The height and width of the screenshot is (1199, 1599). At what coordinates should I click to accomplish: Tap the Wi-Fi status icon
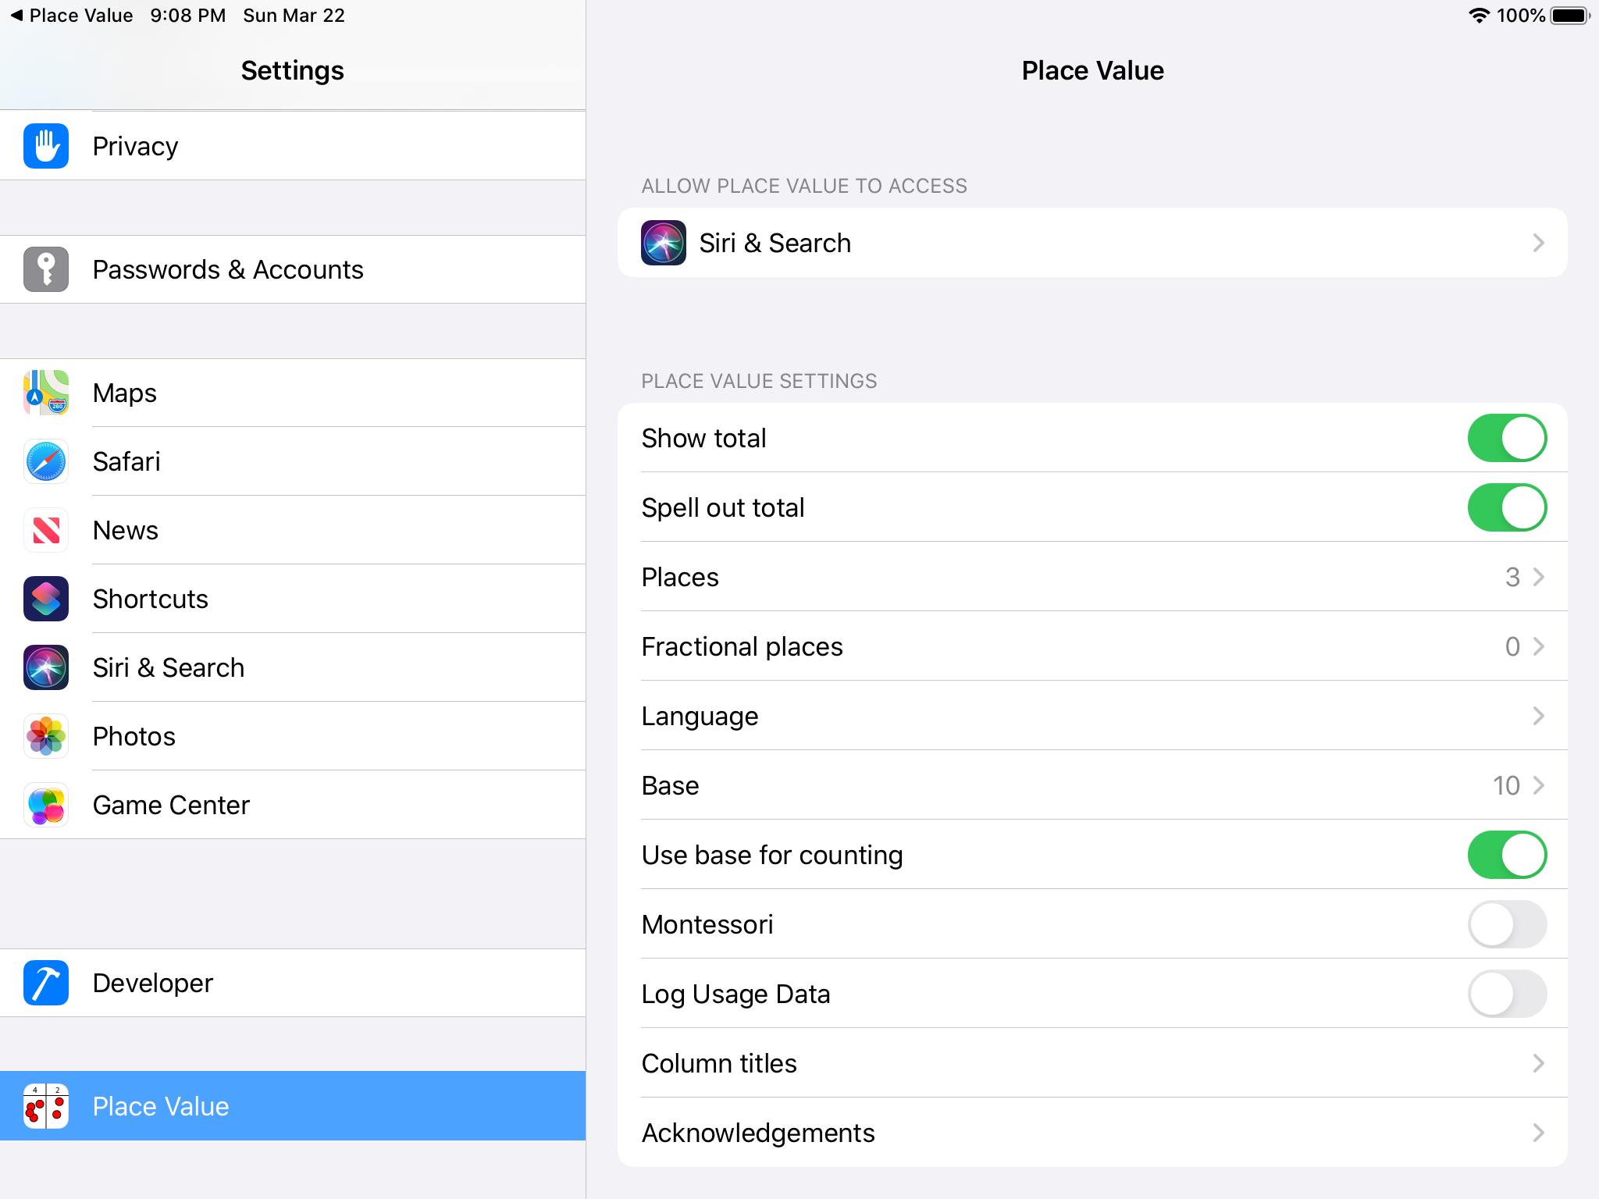pos(1479,16)
